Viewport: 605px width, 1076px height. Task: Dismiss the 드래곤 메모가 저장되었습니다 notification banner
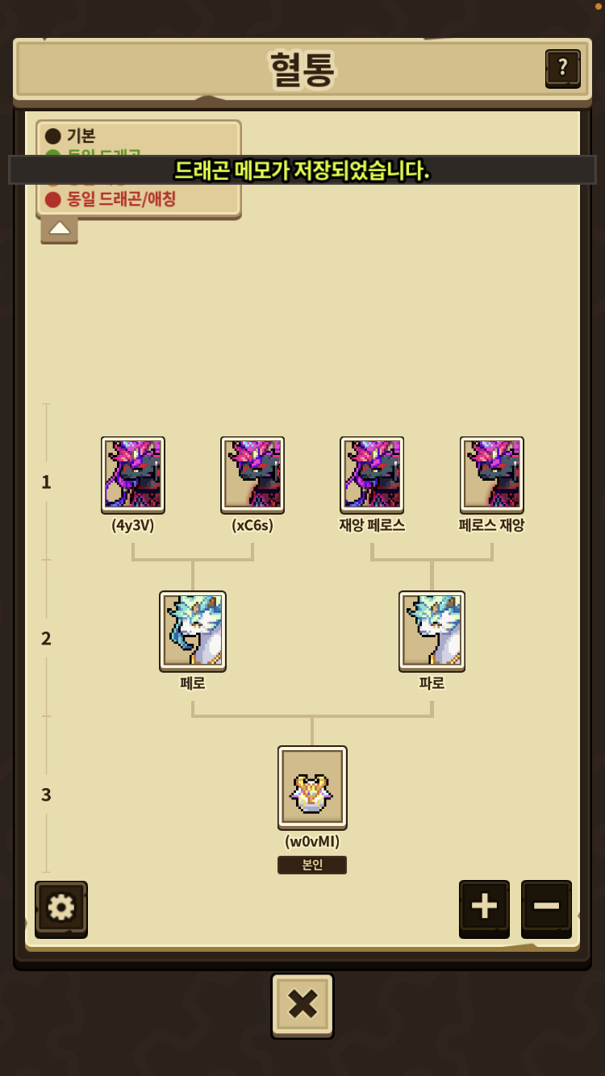[x=302, y=170]
